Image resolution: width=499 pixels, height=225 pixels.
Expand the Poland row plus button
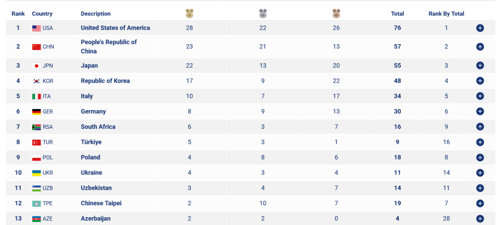(x=480, y=157)
